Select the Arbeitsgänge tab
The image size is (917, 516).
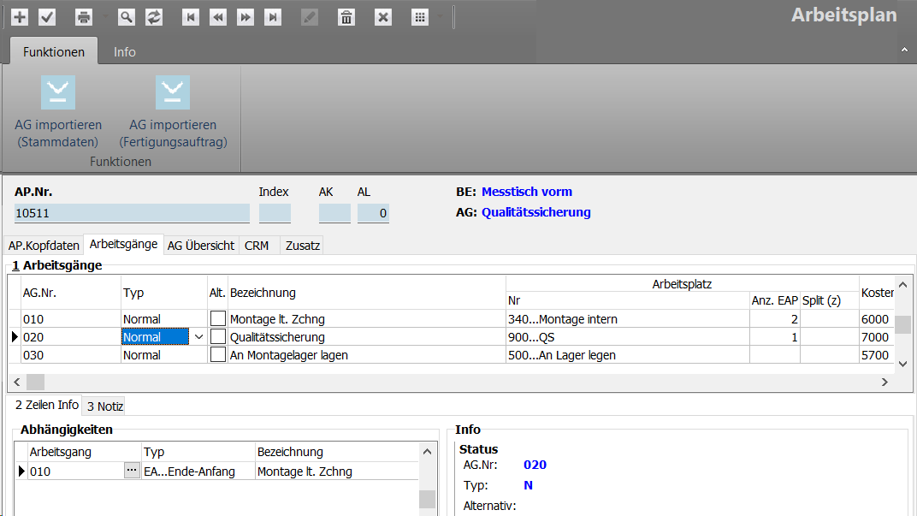click(x=123, y=244)
